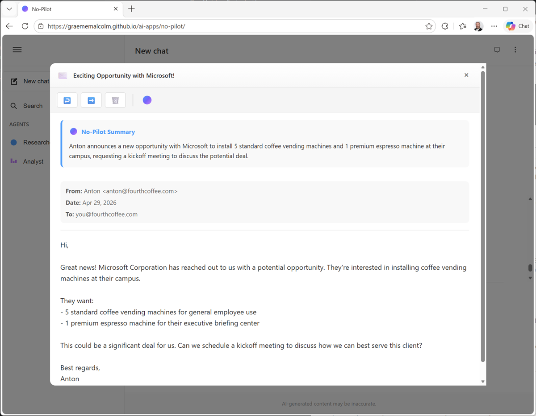Screen dimensions: 536x416
Task: Click the email dialog scroll up arrow
Action: coord(483,67)
